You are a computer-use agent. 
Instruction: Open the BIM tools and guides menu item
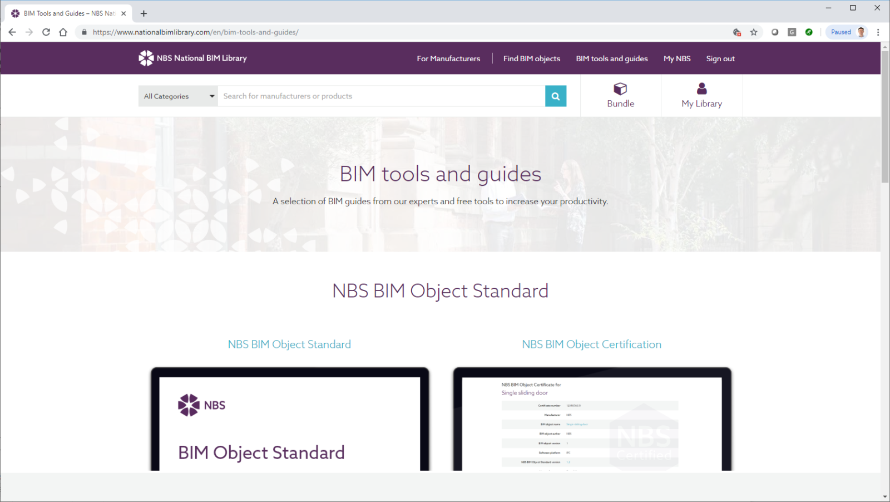(612, 58)
